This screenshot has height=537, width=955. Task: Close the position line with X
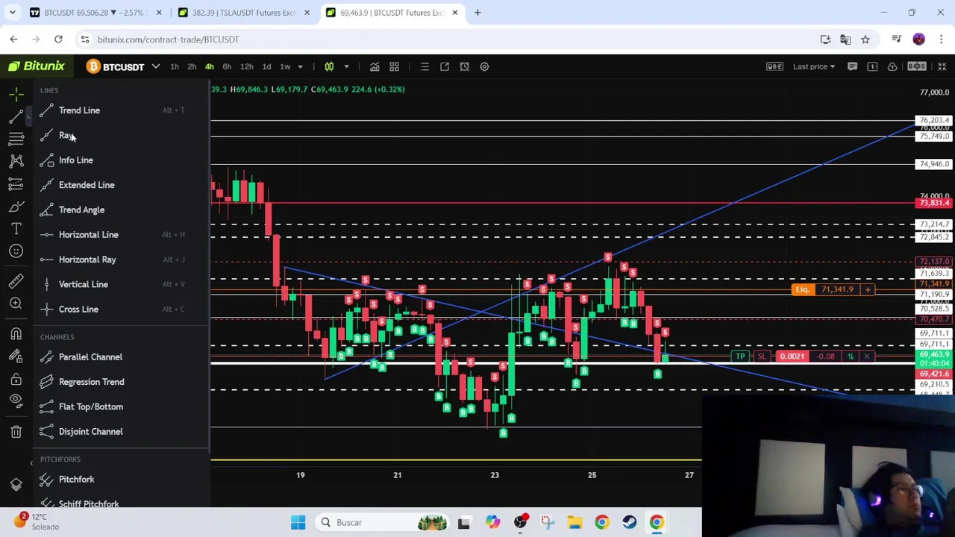[x=867, y=357]
